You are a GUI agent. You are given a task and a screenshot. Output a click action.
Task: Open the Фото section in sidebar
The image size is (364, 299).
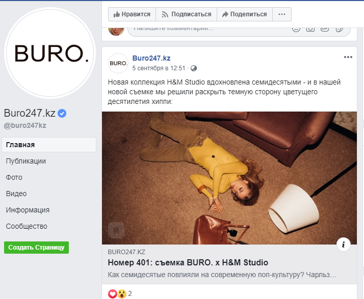tap(14, 177)
